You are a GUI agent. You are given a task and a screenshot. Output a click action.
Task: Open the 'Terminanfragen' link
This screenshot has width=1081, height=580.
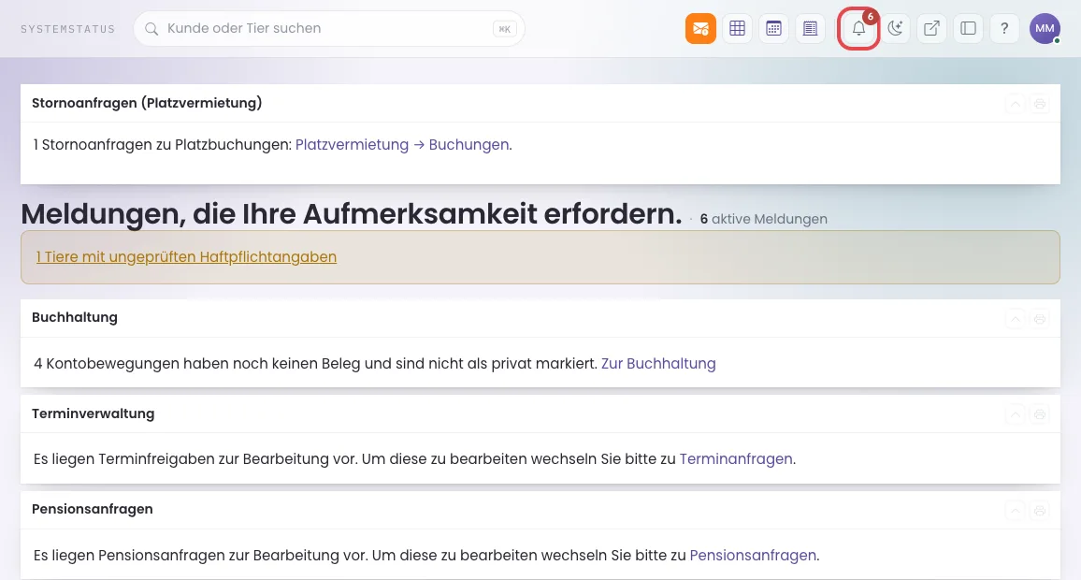tap(736, 459)
